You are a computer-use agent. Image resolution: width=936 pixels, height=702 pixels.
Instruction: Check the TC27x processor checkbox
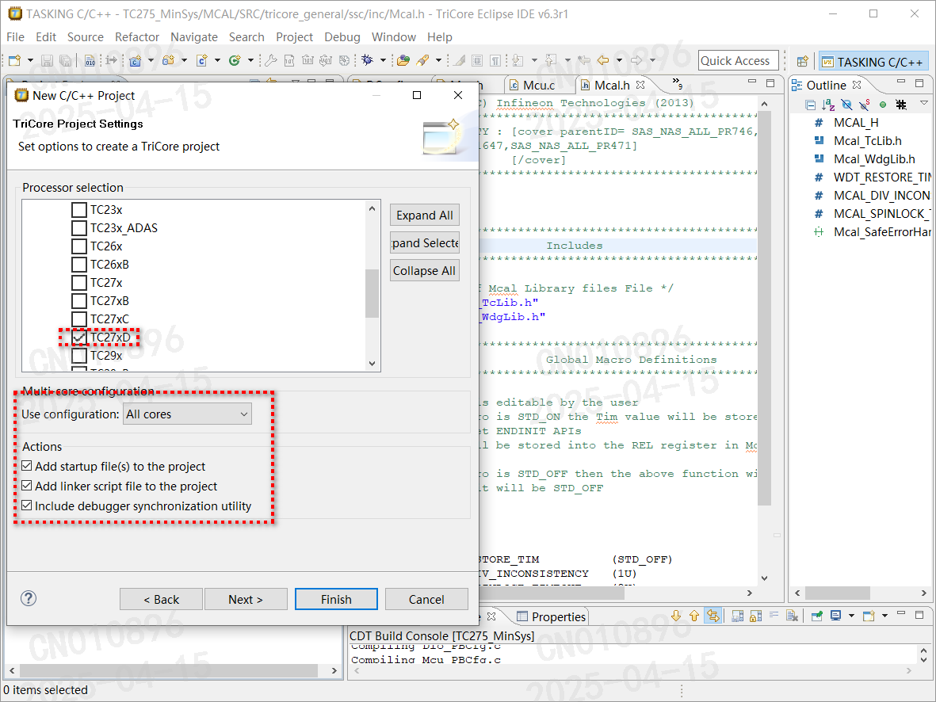click(78, 282)
